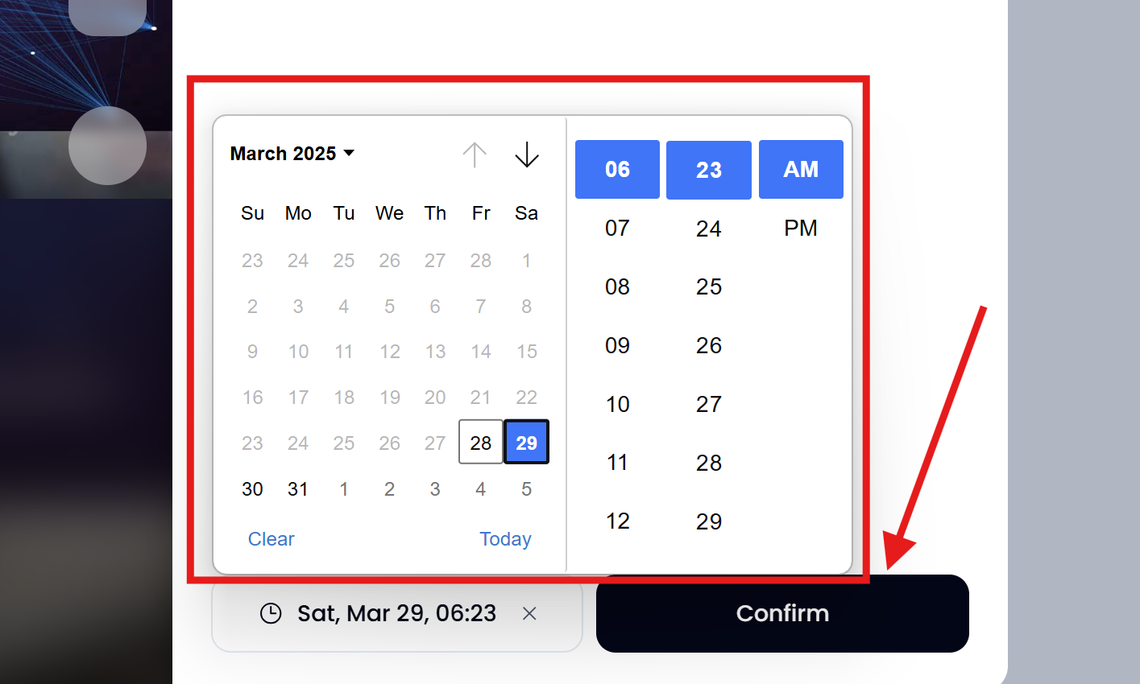Select PM in the time picker
The height and width of the screenshot is (684, 1140).
click(x=801, y=228)
